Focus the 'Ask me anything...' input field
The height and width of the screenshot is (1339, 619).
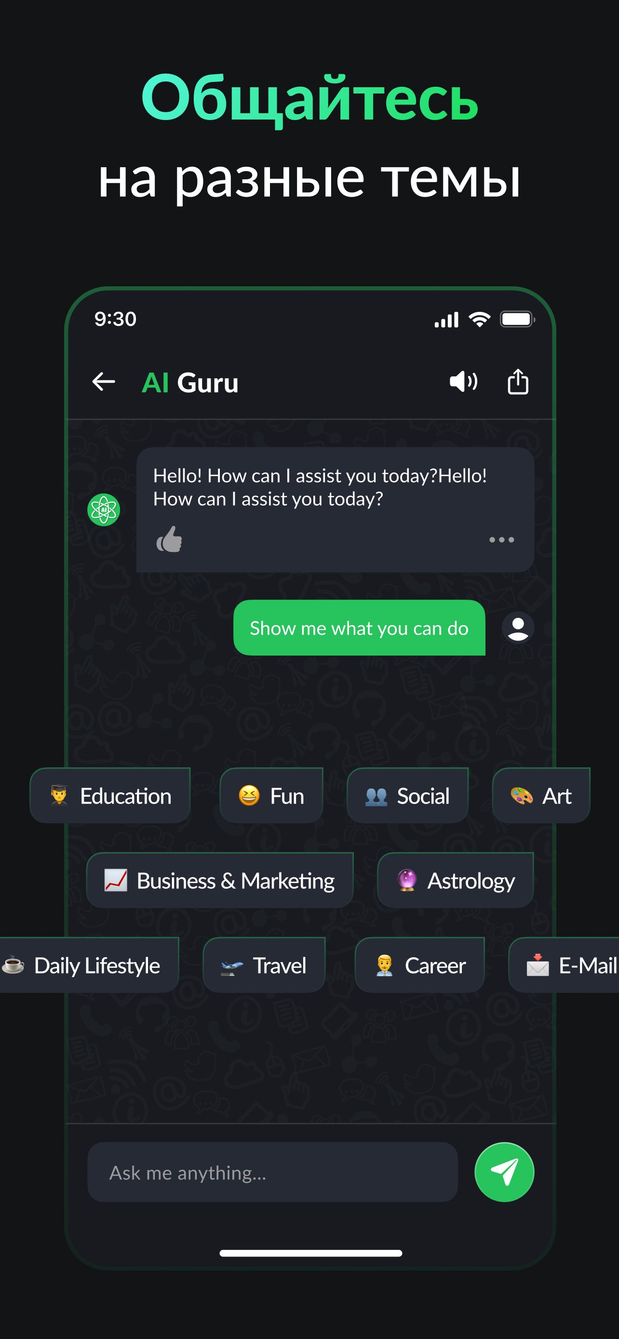pos(272,1172)
